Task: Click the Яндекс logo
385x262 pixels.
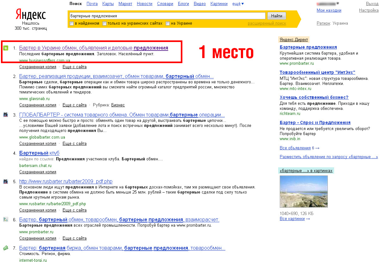Action: (31, 14)
